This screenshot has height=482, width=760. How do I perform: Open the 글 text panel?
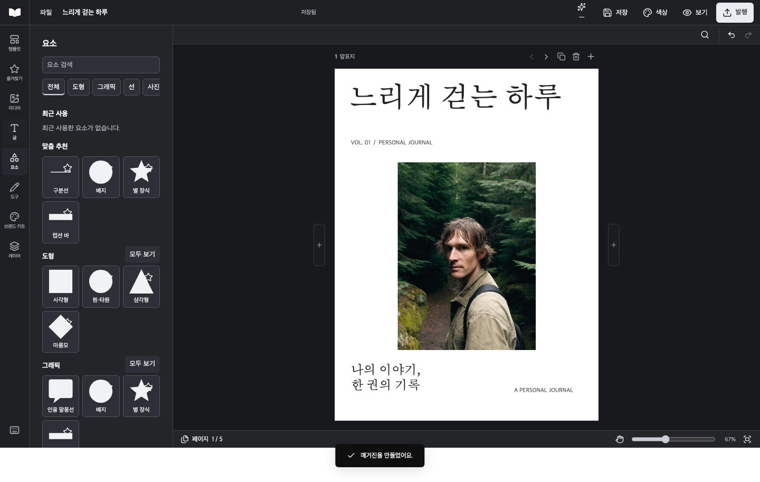click(14, 132)
